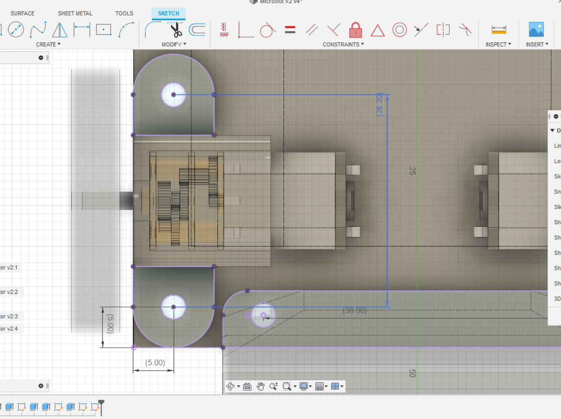Apply Horizontal/Vertical constraint
This screenshot has width=561, height=419.
coord(224,30)
